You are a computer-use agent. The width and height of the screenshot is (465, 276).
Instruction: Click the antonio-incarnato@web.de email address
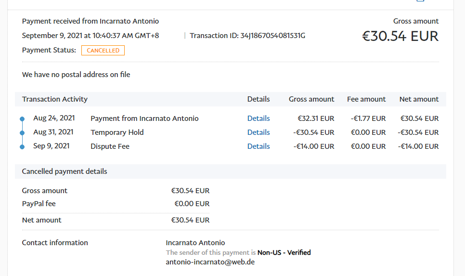(x=210, y=262)
